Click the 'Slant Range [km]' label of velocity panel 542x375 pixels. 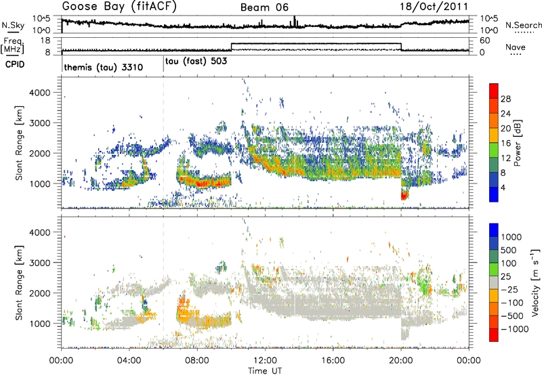point(19,282)
